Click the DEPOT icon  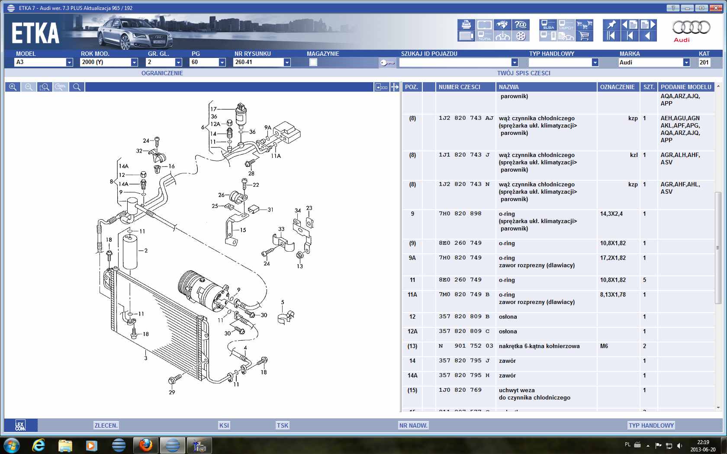(x=566, y=25)
